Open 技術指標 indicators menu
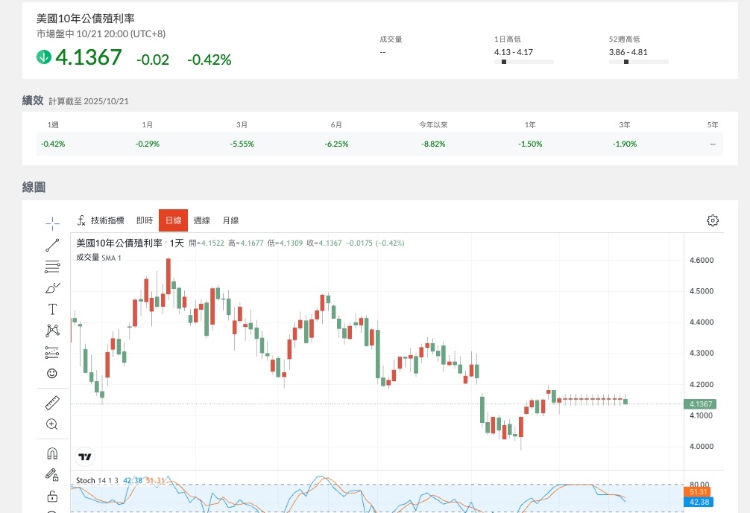 coord(101,220)
